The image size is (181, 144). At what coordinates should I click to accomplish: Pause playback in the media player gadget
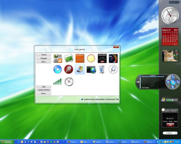pos(173,82)
